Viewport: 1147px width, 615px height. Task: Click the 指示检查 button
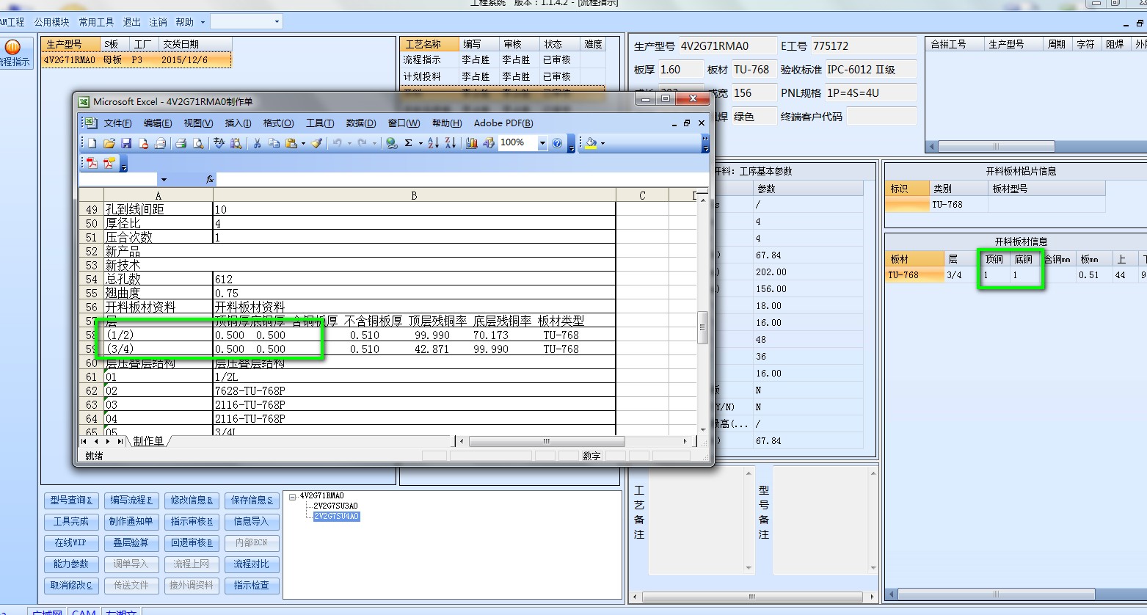[252, 585]
